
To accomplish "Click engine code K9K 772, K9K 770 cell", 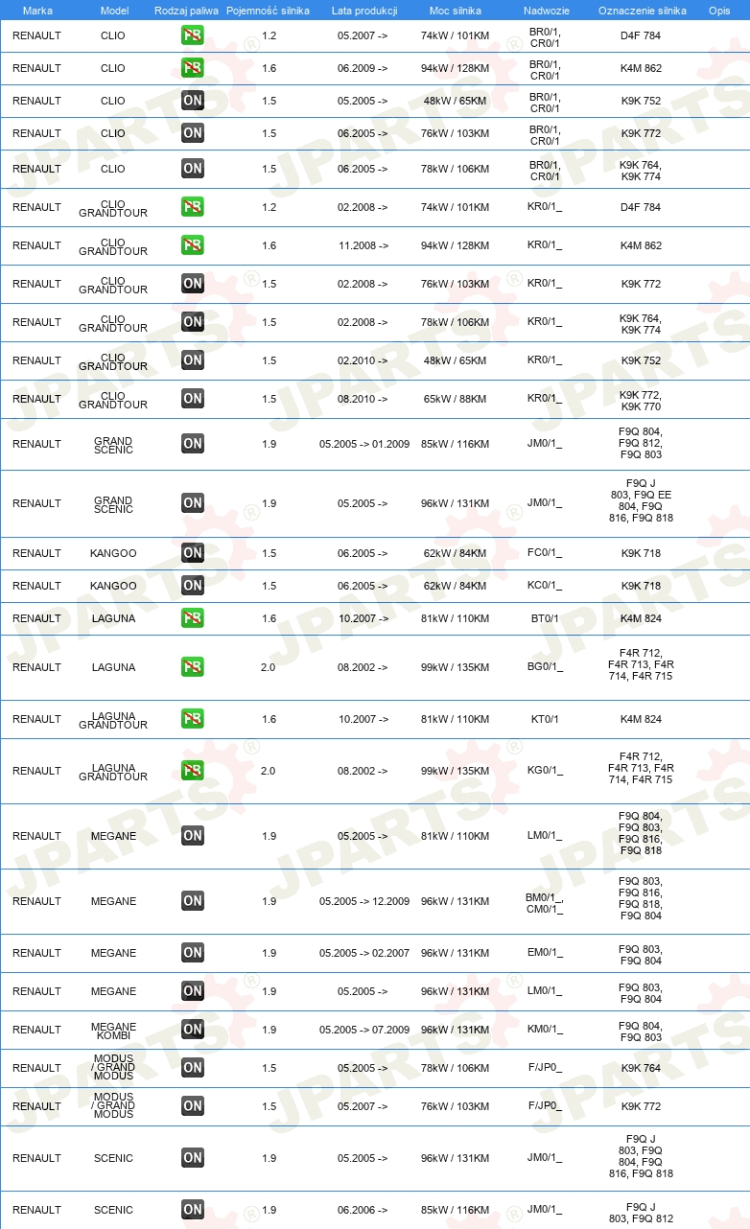I will coord(641,401).
